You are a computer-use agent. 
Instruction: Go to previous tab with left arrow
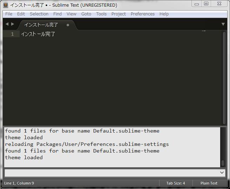coord(7,24)
